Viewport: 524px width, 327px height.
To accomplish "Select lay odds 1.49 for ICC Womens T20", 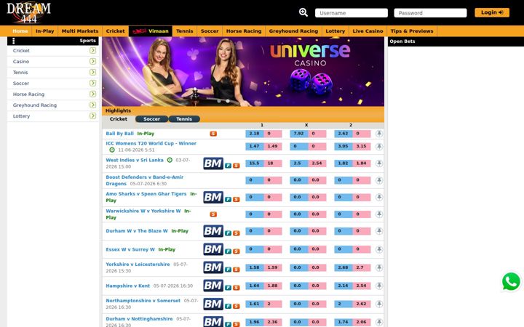I will click(273, 146).
